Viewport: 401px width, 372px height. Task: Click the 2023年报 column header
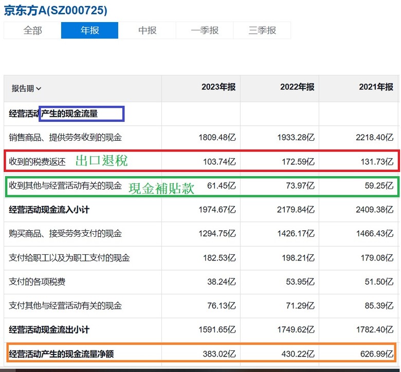point(218,87)
